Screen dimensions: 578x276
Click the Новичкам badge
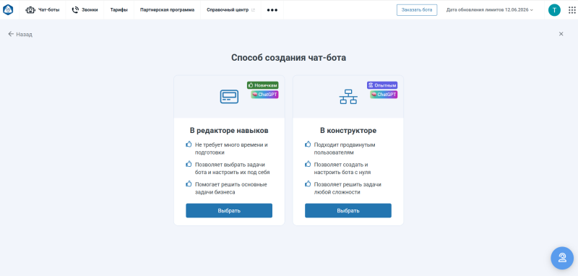coord(262,85)
